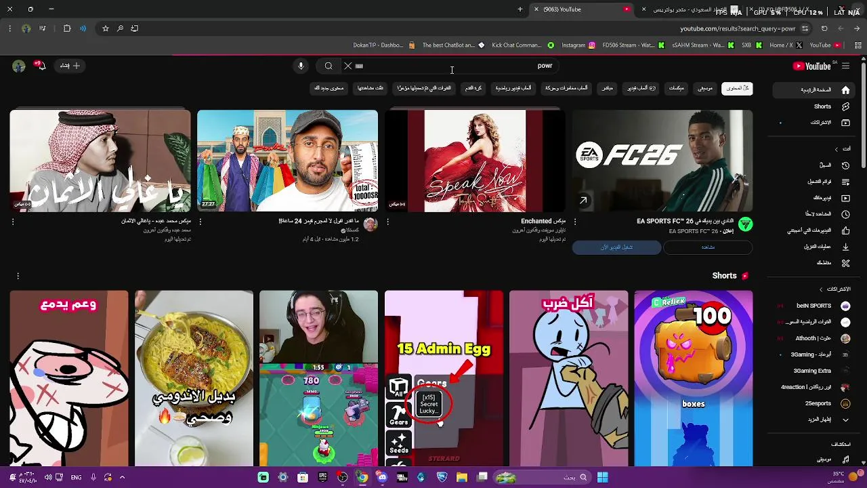Select the Football filter chip

pos(473,88)
